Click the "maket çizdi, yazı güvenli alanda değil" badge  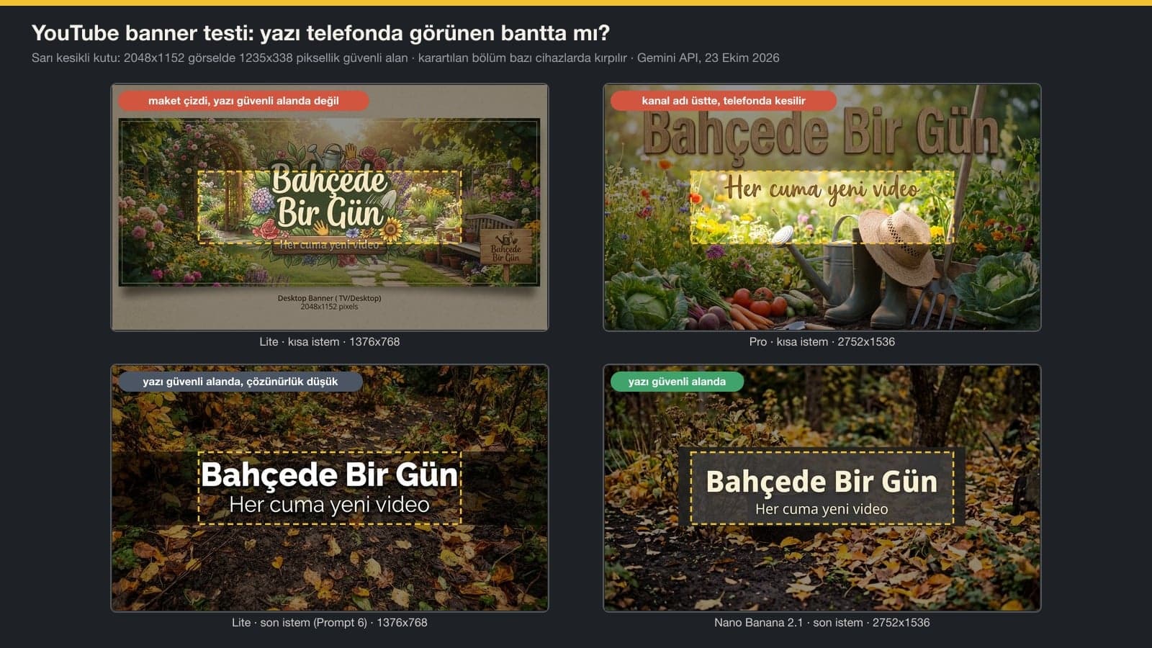243,101
